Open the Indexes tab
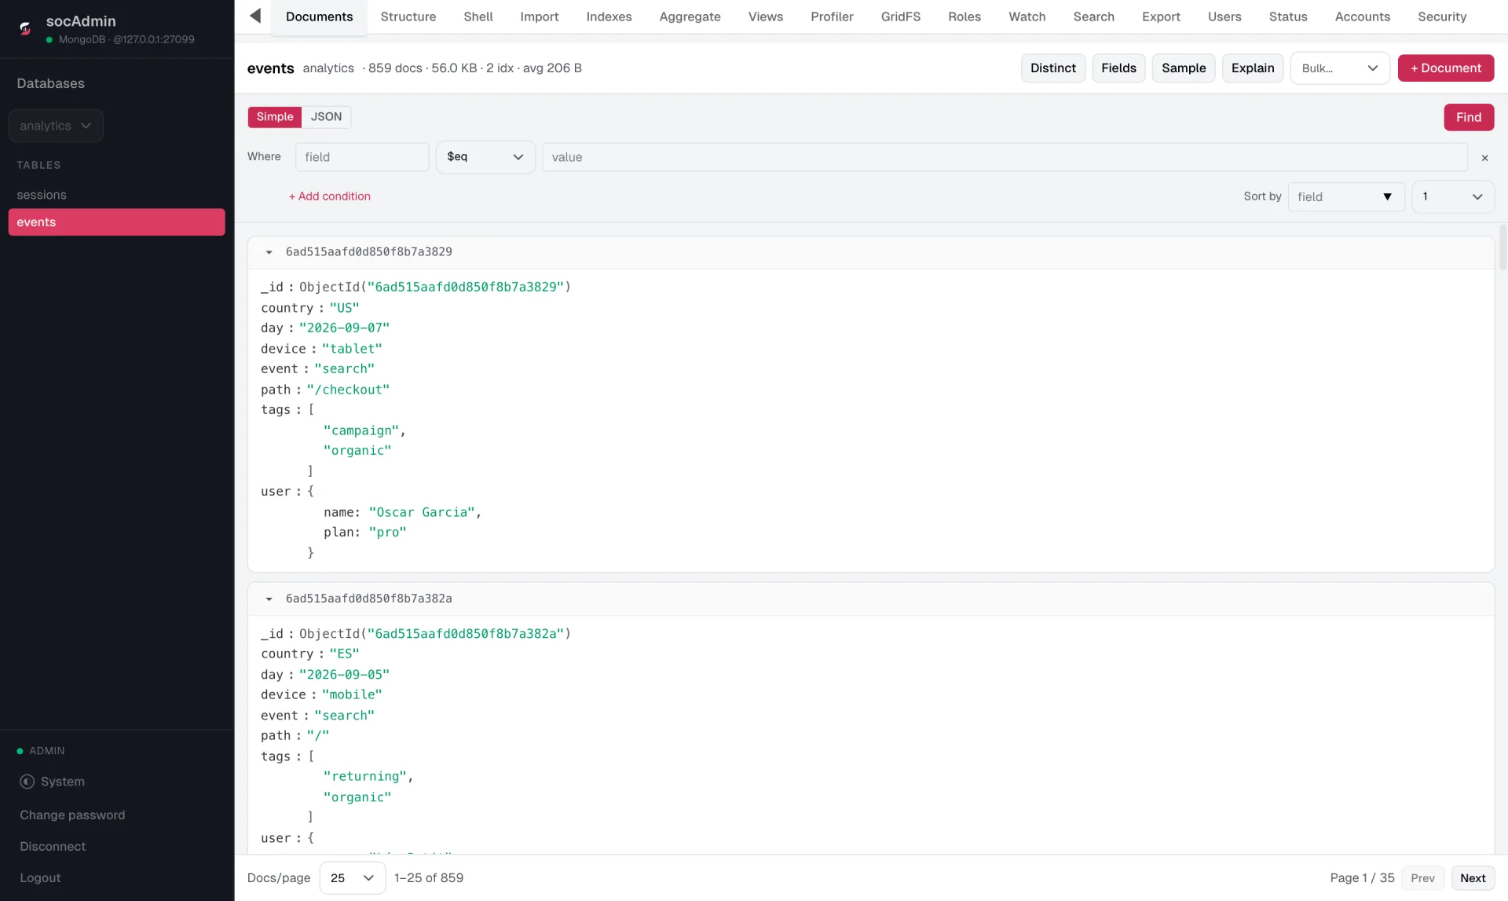The image size is (1508, 901). pos(609,17)
